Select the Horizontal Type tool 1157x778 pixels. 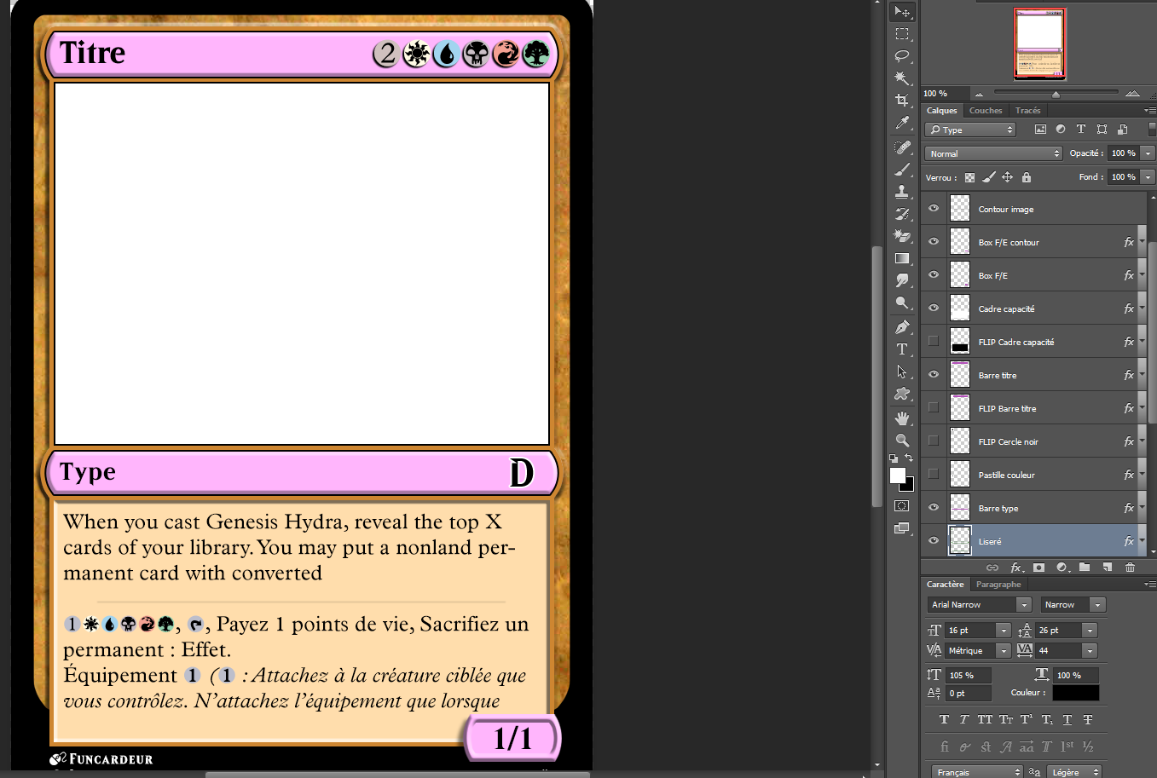902,349
